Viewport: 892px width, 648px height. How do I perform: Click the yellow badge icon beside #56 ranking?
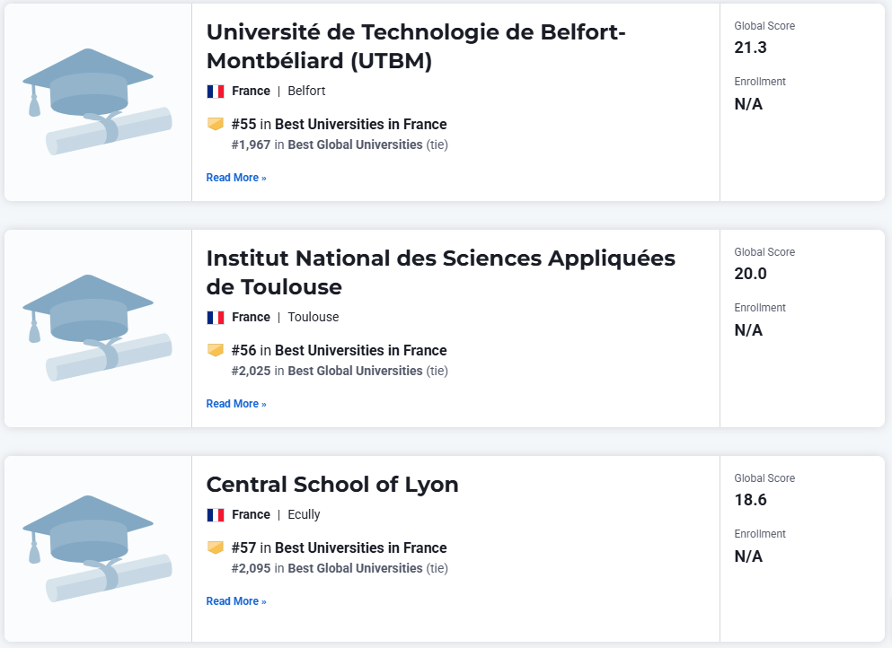216,350
